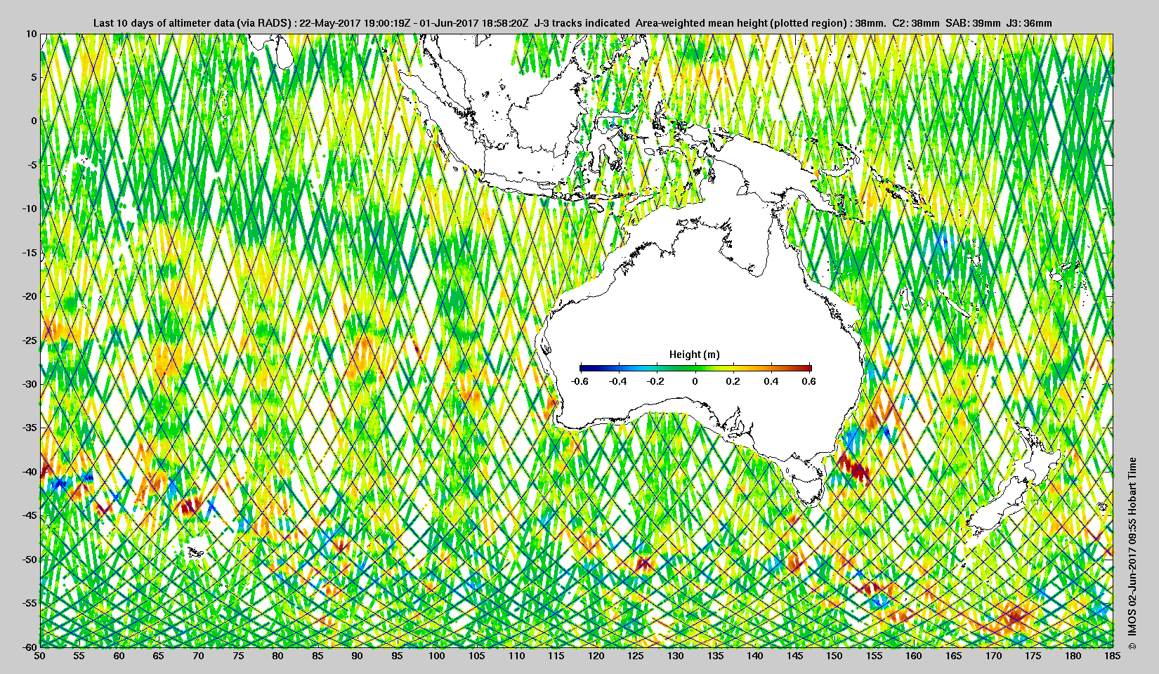Viewport: 1159px width, 674px height.
Task: Click longitude axis label 130
Action: 676,656
